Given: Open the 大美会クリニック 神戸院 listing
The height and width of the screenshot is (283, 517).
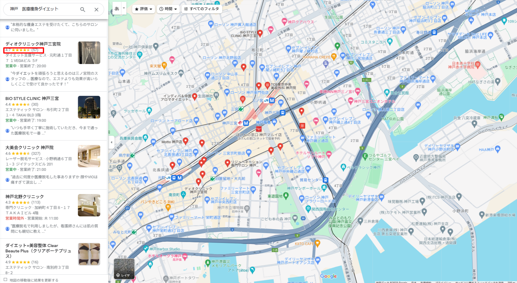Looking at the screenshot, I should coord(29,147).
